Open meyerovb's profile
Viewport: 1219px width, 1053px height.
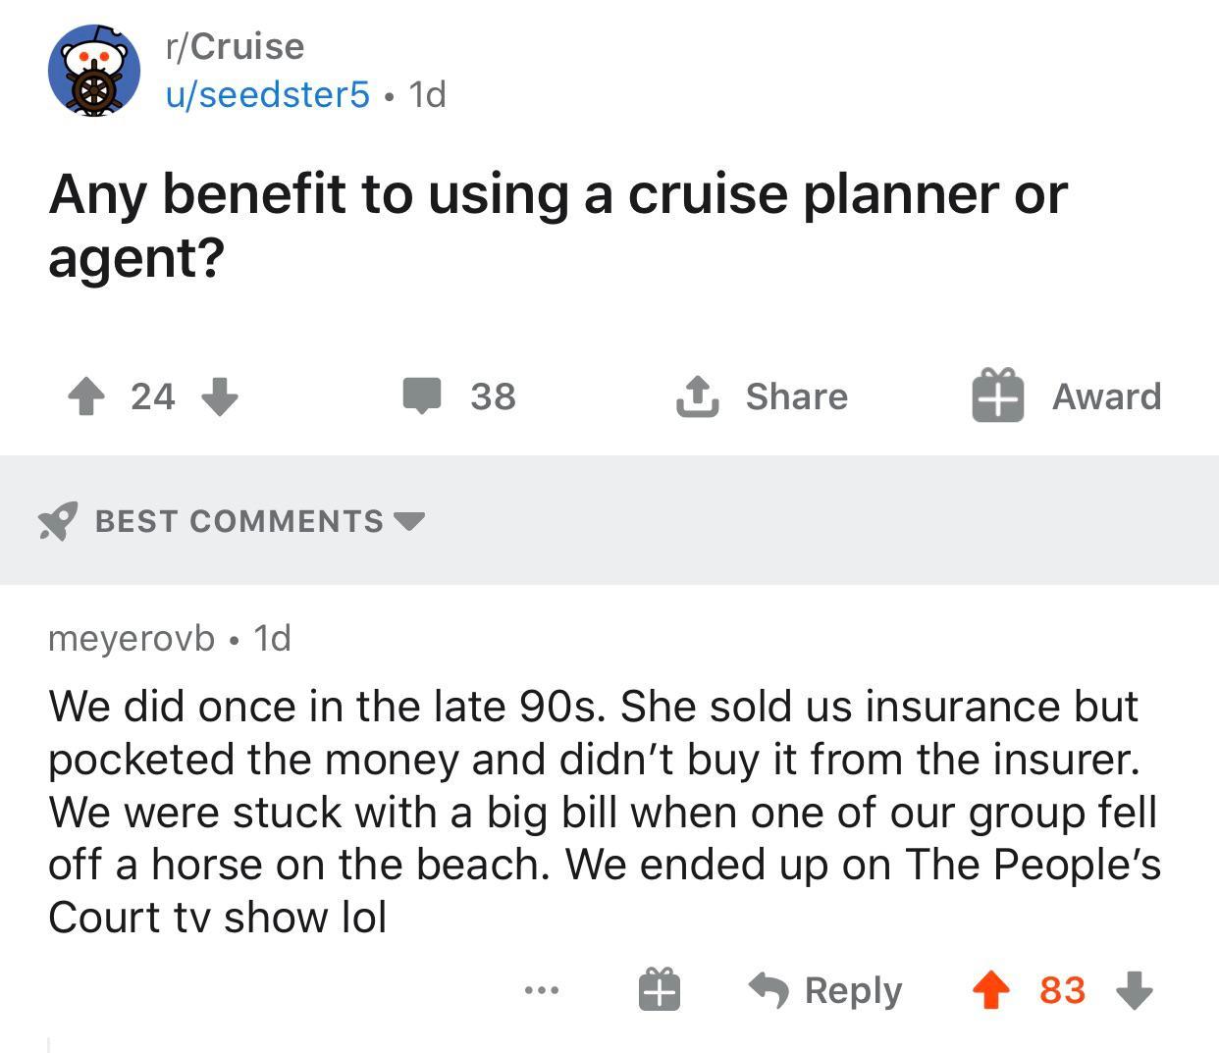(131, 638)
